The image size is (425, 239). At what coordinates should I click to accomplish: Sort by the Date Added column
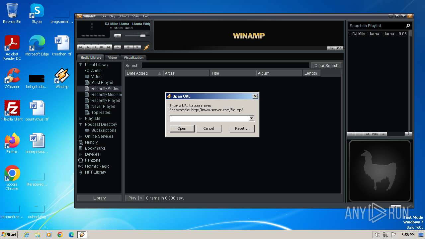point(144,73)
